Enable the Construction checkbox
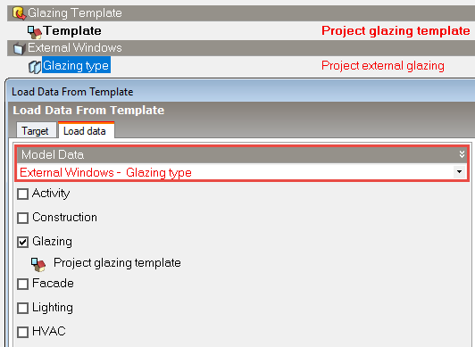Viewport: 475px width, 347px height. (22, 218)
